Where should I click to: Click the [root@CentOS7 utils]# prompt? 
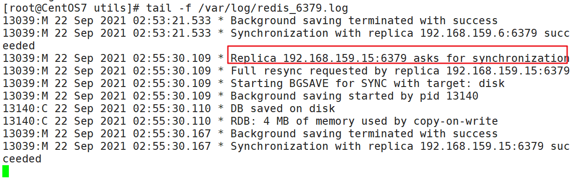coord(71,8)
